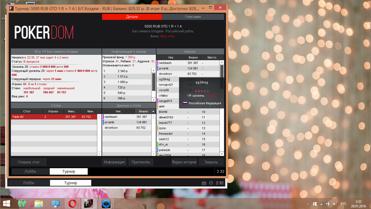Select player pokerjob row
Image resolution: width=371 pixels, height=209 pixels.
coord(188,150)
